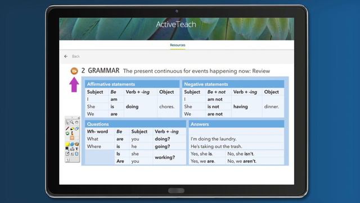This screenshot has height=203, width=360.
Task: Click the tablet home button
Action: 176,191
